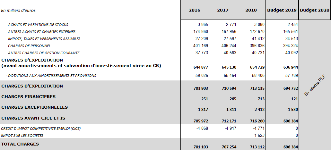Select the 2016 CICE value -4 868
This screenshot has width=331, height=150.
click(201, 129)
